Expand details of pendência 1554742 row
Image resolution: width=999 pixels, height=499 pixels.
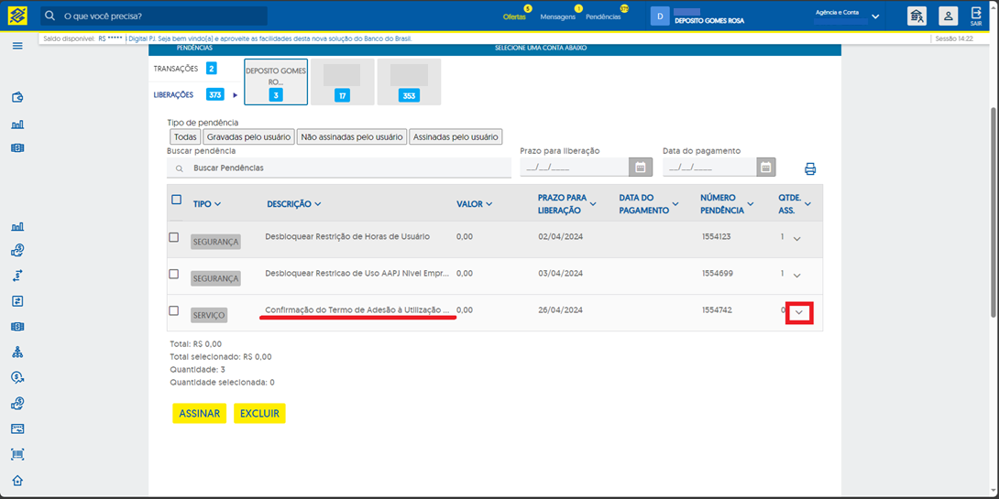pyautogui.click(x=799, y=312)
